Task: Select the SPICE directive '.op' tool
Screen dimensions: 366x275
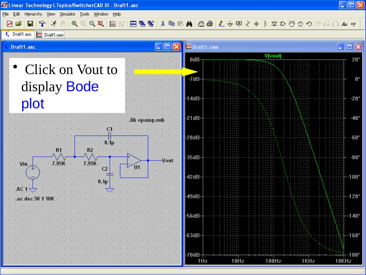Action: click(x=353, y=24)
